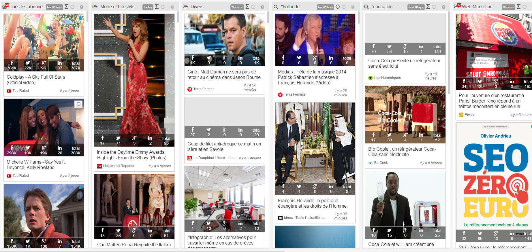
Task: Open the 3hours time filter in Divers
Action: coord(237,7)
